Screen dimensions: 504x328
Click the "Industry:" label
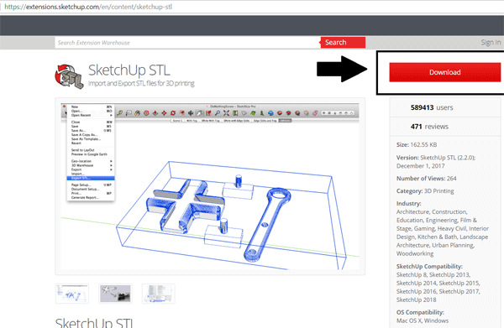point(408,204)
